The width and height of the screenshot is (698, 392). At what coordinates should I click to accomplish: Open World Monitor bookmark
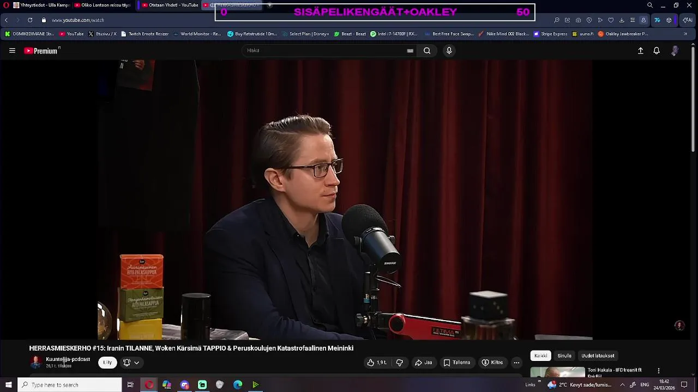(197, 34)
